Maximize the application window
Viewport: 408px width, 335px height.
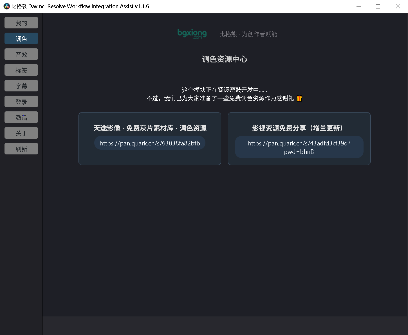[x=378, y=6]
